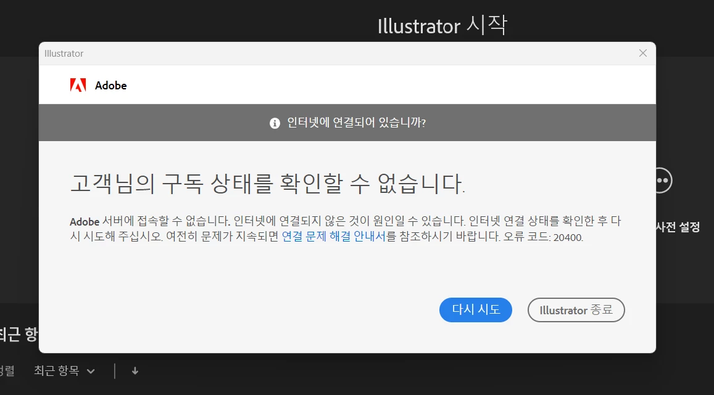Viewport: 714px width, 395px height.
Task: Click the info icon beside 인터넷에 연결되어 있습니까?
Action: pos(275,123)
